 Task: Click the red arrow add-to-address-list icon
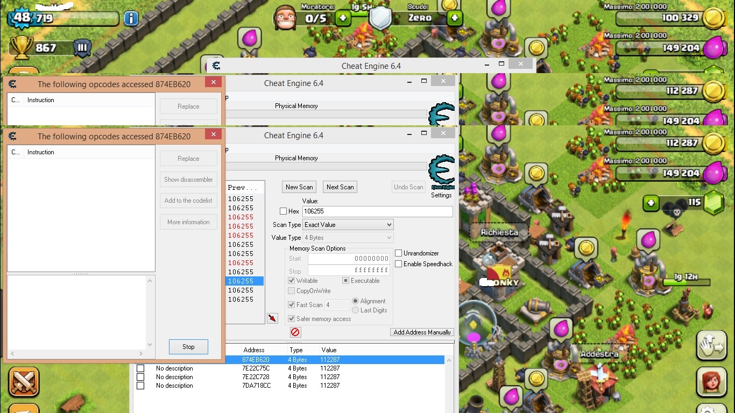tap(272, 318)
